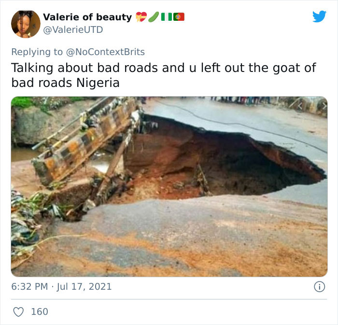Viewport: 338px width, 325px height.
Task: Click the 6:32 PM tweet time
Action: [29, 286]
